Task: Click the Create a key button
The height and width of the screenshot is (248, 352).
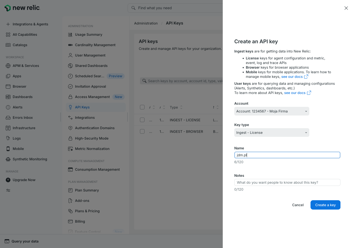Action: coord(325,205)
